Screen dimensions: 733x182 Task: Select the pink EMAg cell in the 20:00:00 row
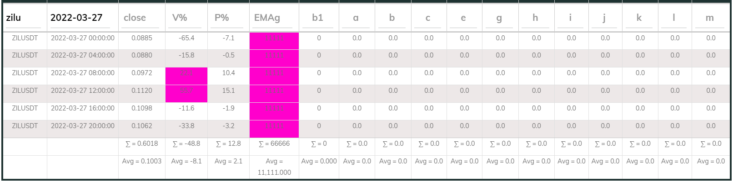tap(274, 126)
